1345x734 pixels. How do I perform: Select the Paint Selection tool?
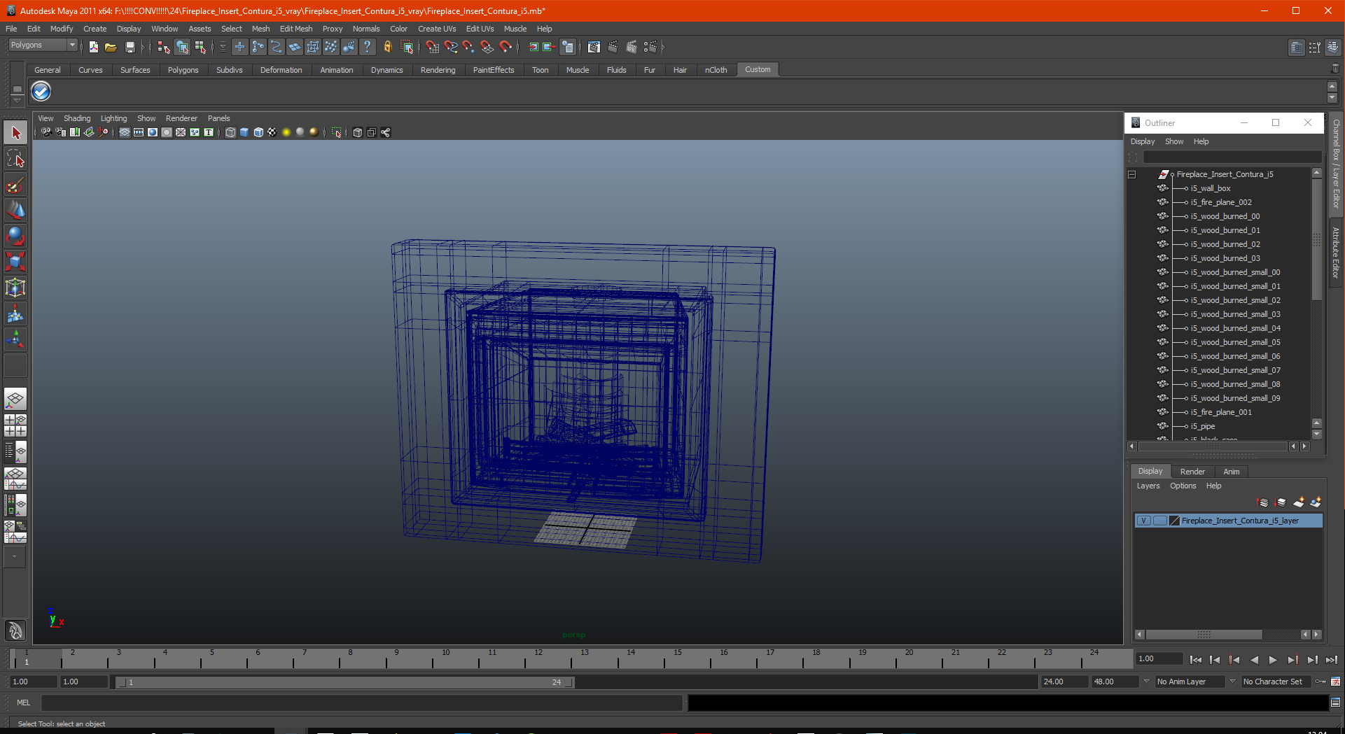(15, 185)
